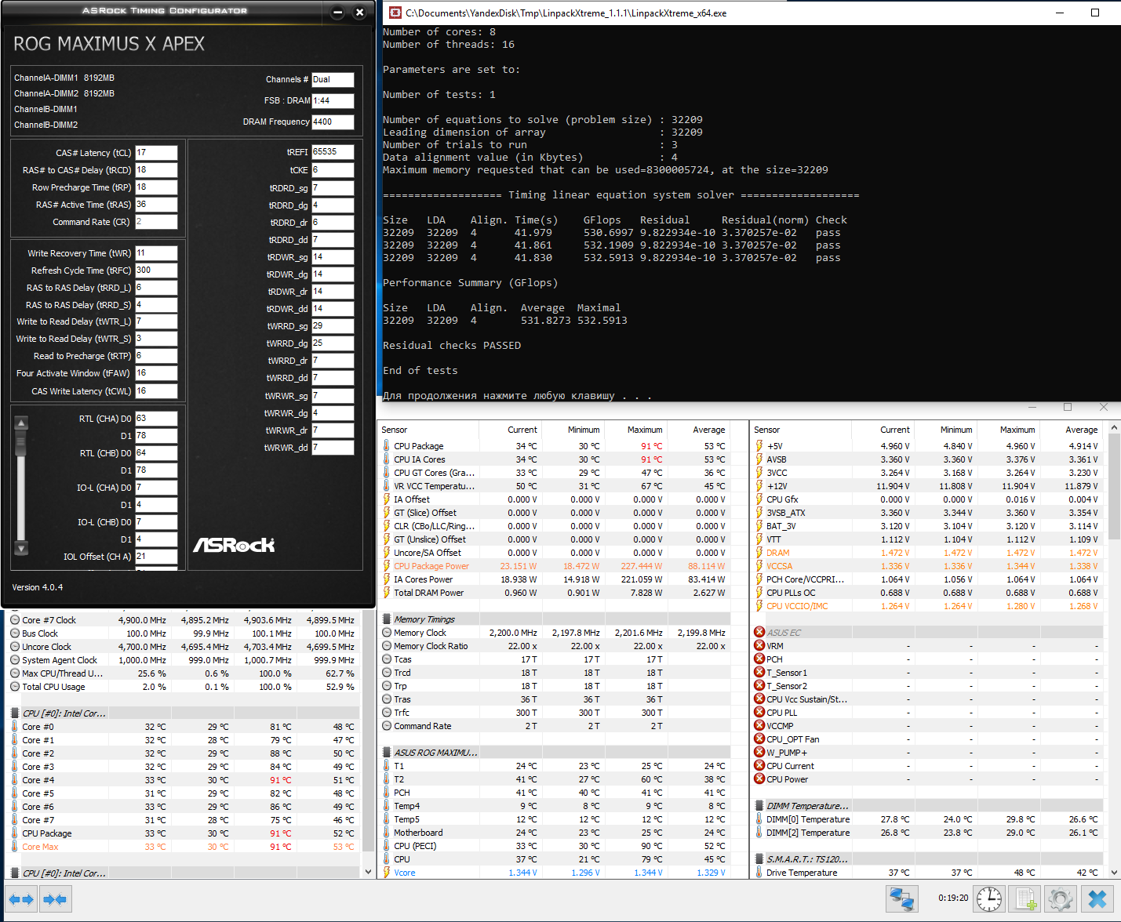
Task: Select the CPU VCCIO/IMC sensor row
Action: pos(926,606)
